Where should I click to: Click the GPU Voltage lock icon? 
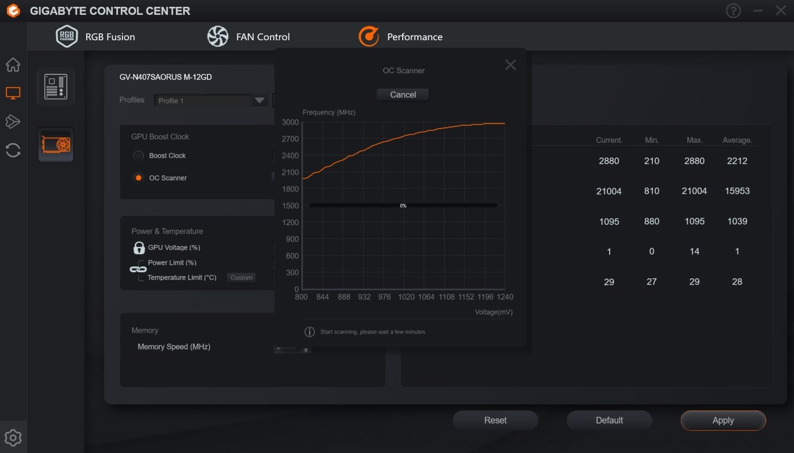click(139, 248)
